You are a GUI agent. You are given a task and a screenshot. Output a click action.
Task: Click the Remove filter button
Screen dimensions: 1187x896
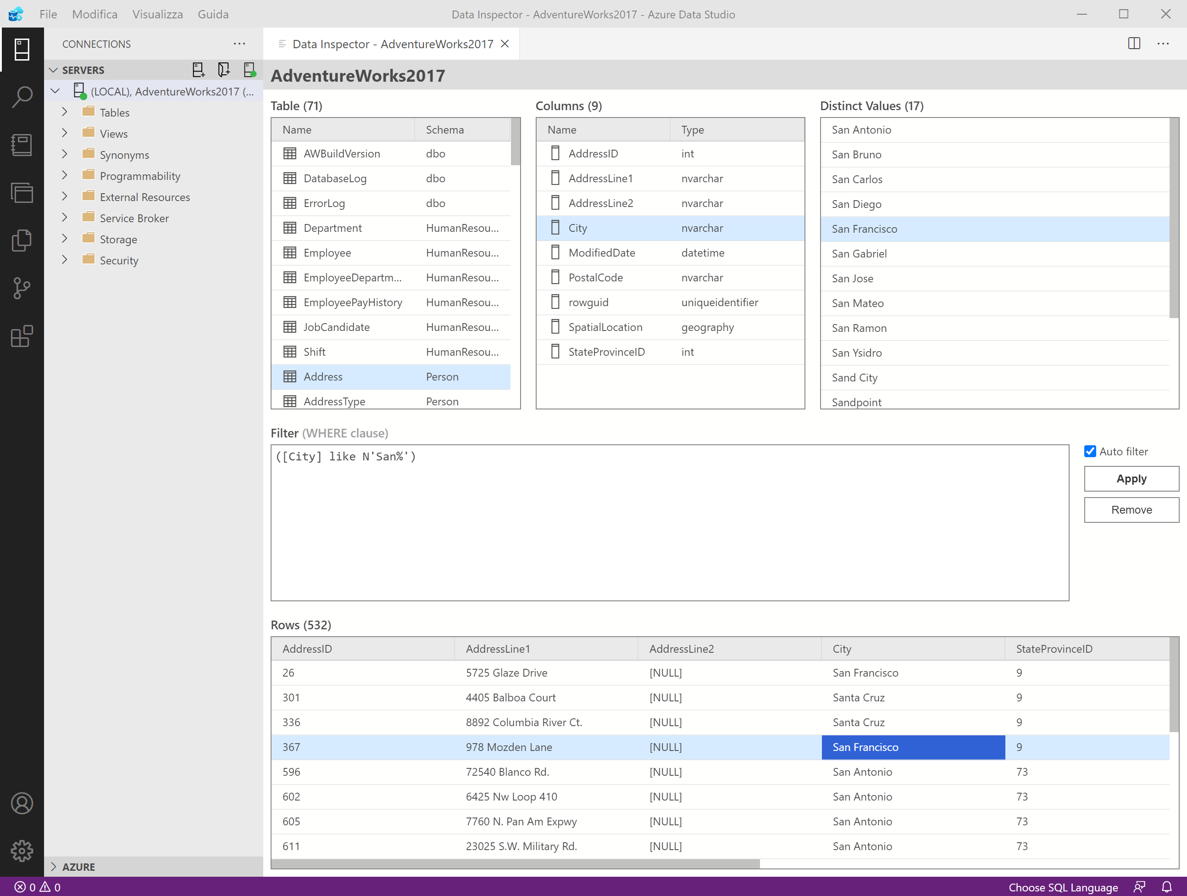point(1131,510)
